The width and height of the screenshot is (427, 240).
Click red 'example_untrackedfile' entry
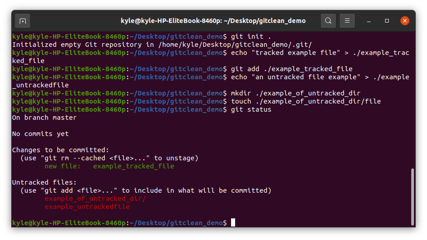pyautogui.click(x=87, y=207)
